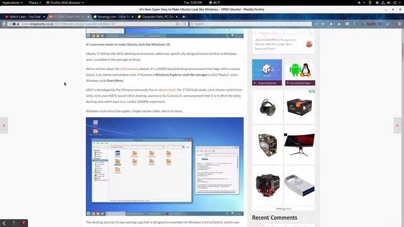Screen dimensions: 404x227
Task: Click the avatar beside the sidebar comment
Action: click(309, 44)
